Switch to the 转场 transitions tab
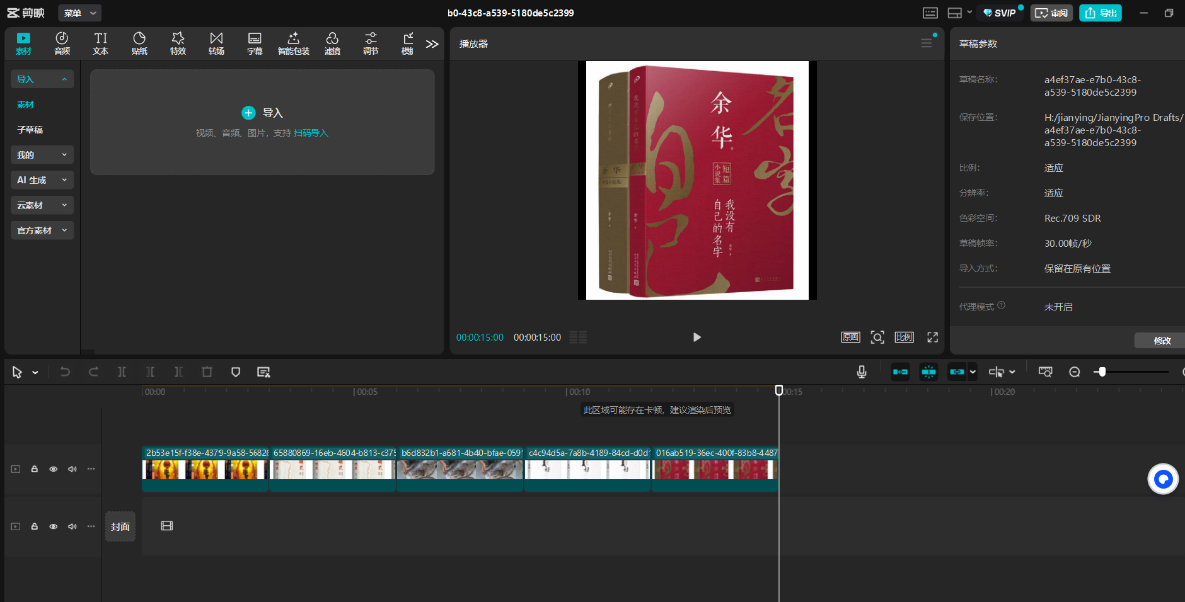1185x602 pixels. click(x=216, y=43)
